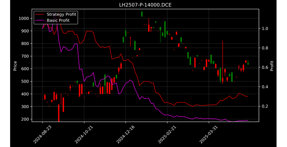Click the 500 price tick label
Viewport: 287px width, 147px height.
[x=25, y=81]
